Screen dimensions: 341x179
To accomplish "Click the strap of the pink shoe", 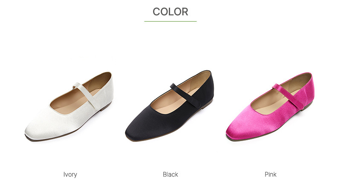I will [288, 97].
